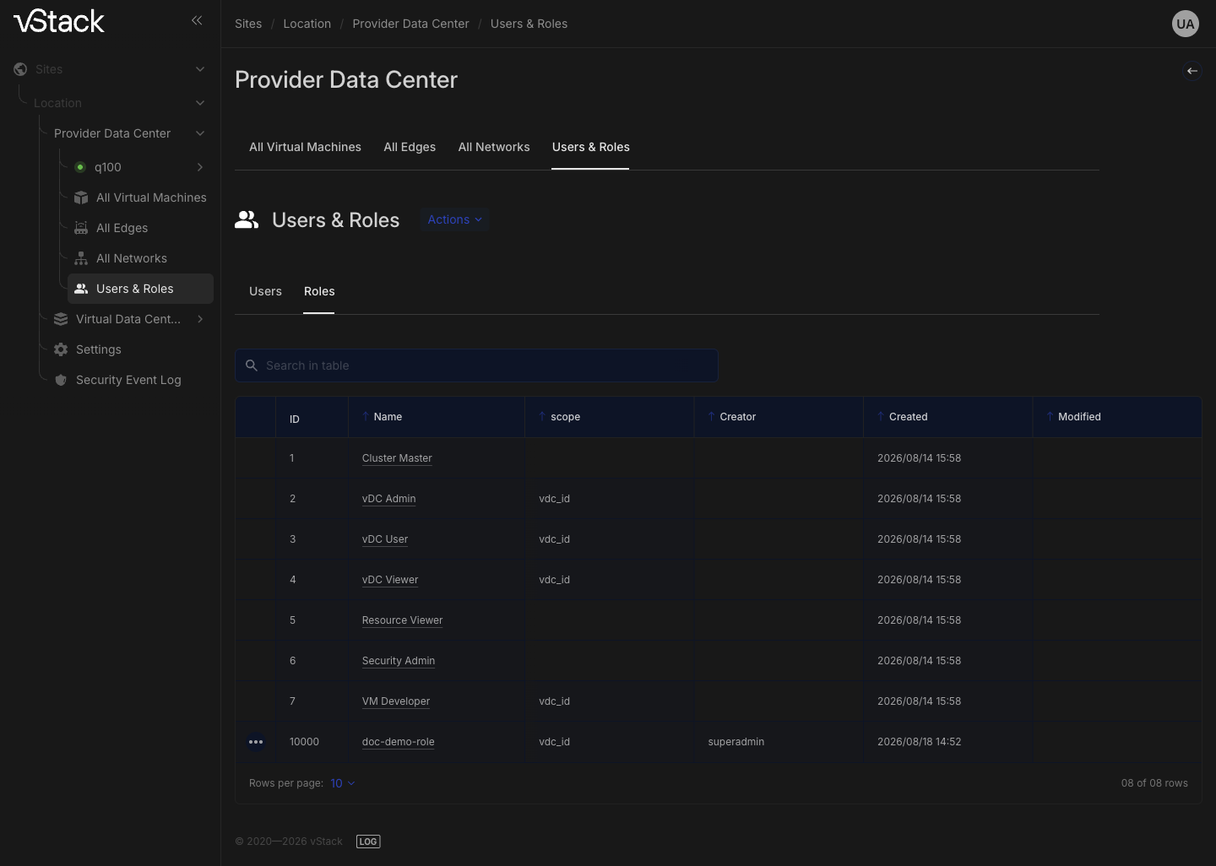The image size is (1216, 866).
Task: Open the vDC User role link
Action: [x=385, y=539]
